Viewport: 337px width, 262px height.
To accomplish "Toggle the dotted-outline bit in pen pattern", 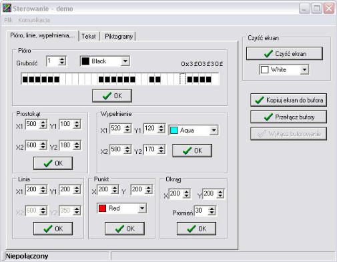I will 183,79.
